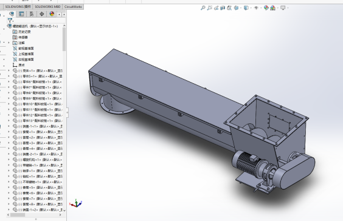
Task: Expand the 零件10 component node
Action: (x=9, y=104)
